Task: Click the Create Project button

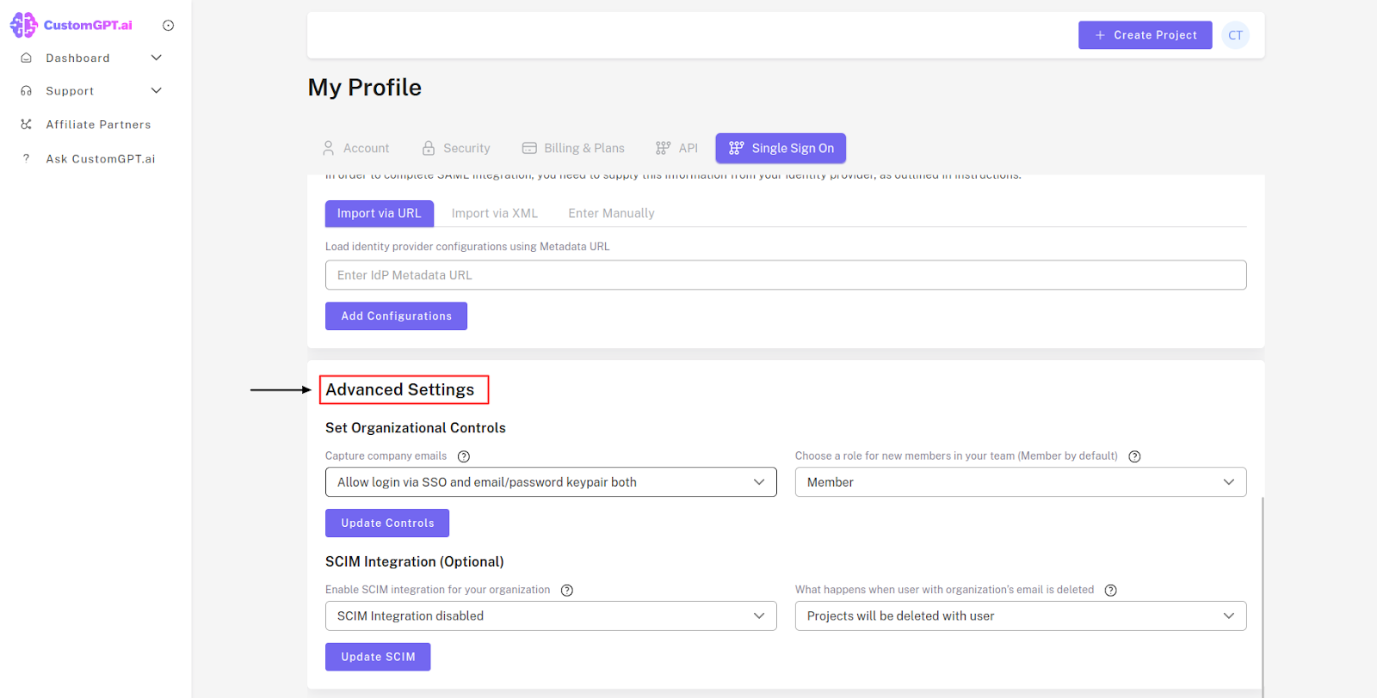Action: coord(1145,35)
